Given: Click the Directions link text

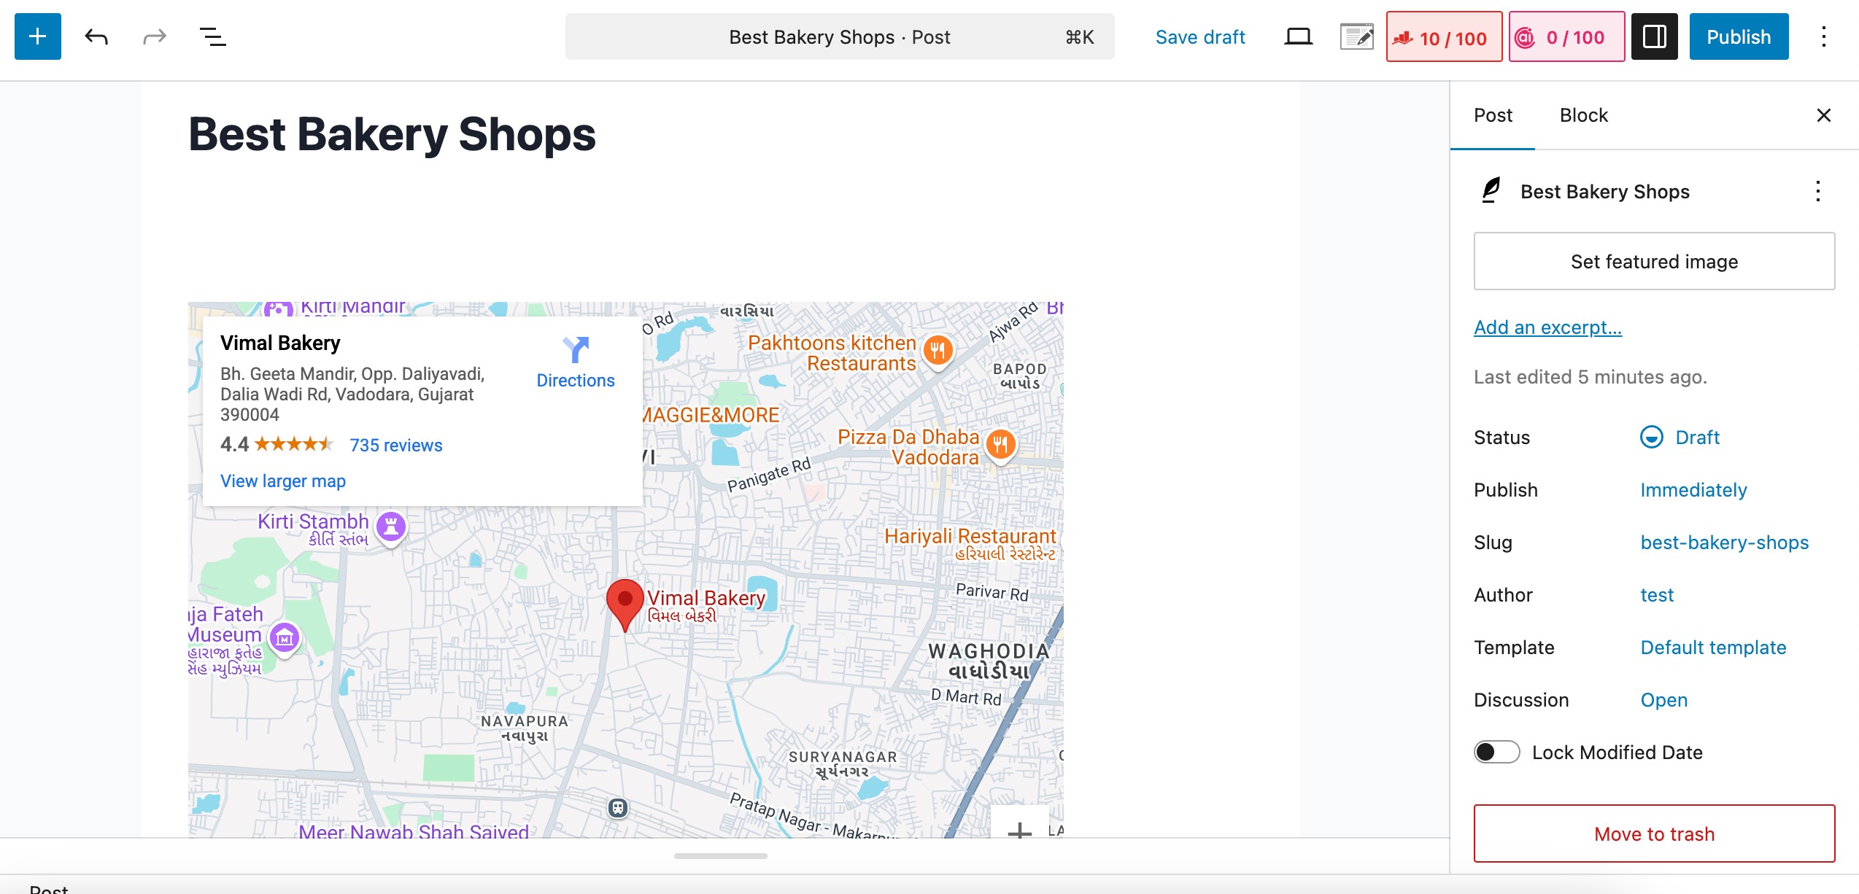Looking at the screenshot, I should click(576, 381).
